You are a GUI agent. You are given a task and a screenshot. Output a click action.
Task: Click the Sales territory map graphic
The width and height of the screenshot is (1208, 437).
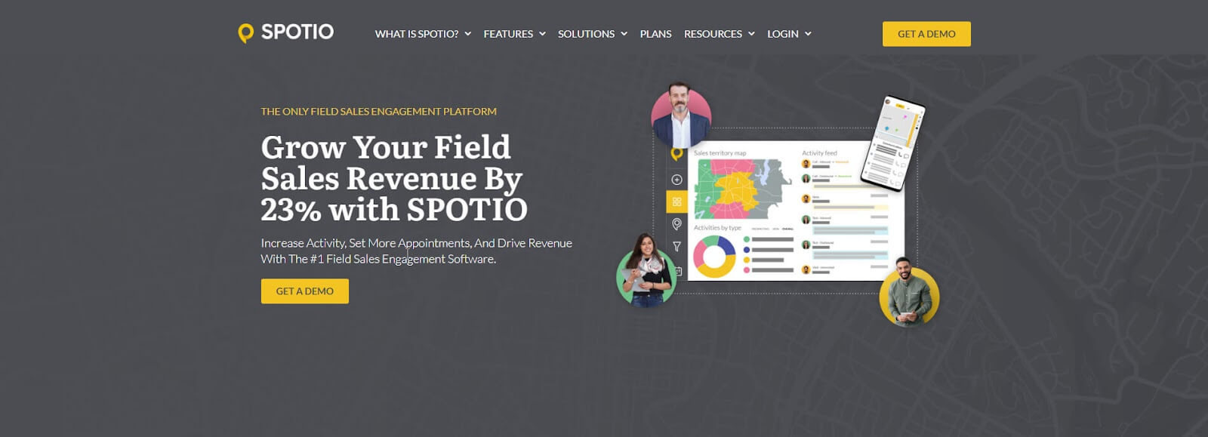(x=743, y=189)
